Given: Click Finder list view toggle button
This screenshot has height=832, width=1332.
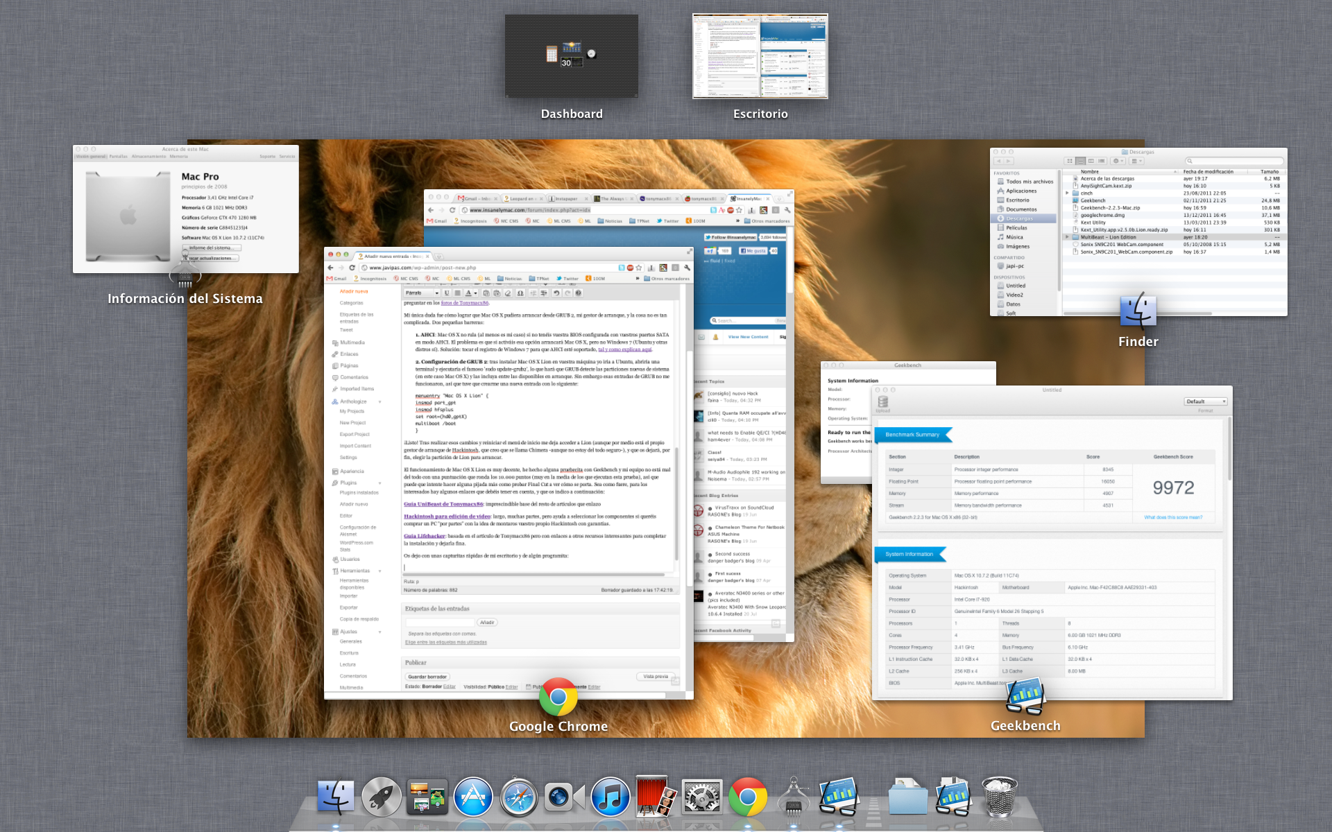Looking at the screenshot, I should pos(1080,161).
